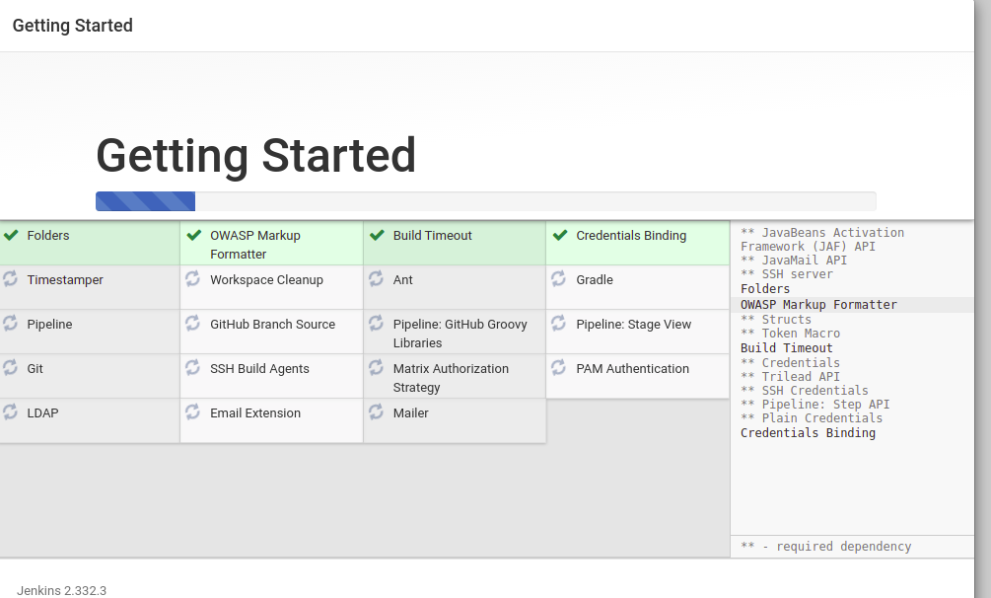The height and width of the screenshot is (598, 991).
Task: Click the pending icon beside Git plugin
Action: pos(10,367)
